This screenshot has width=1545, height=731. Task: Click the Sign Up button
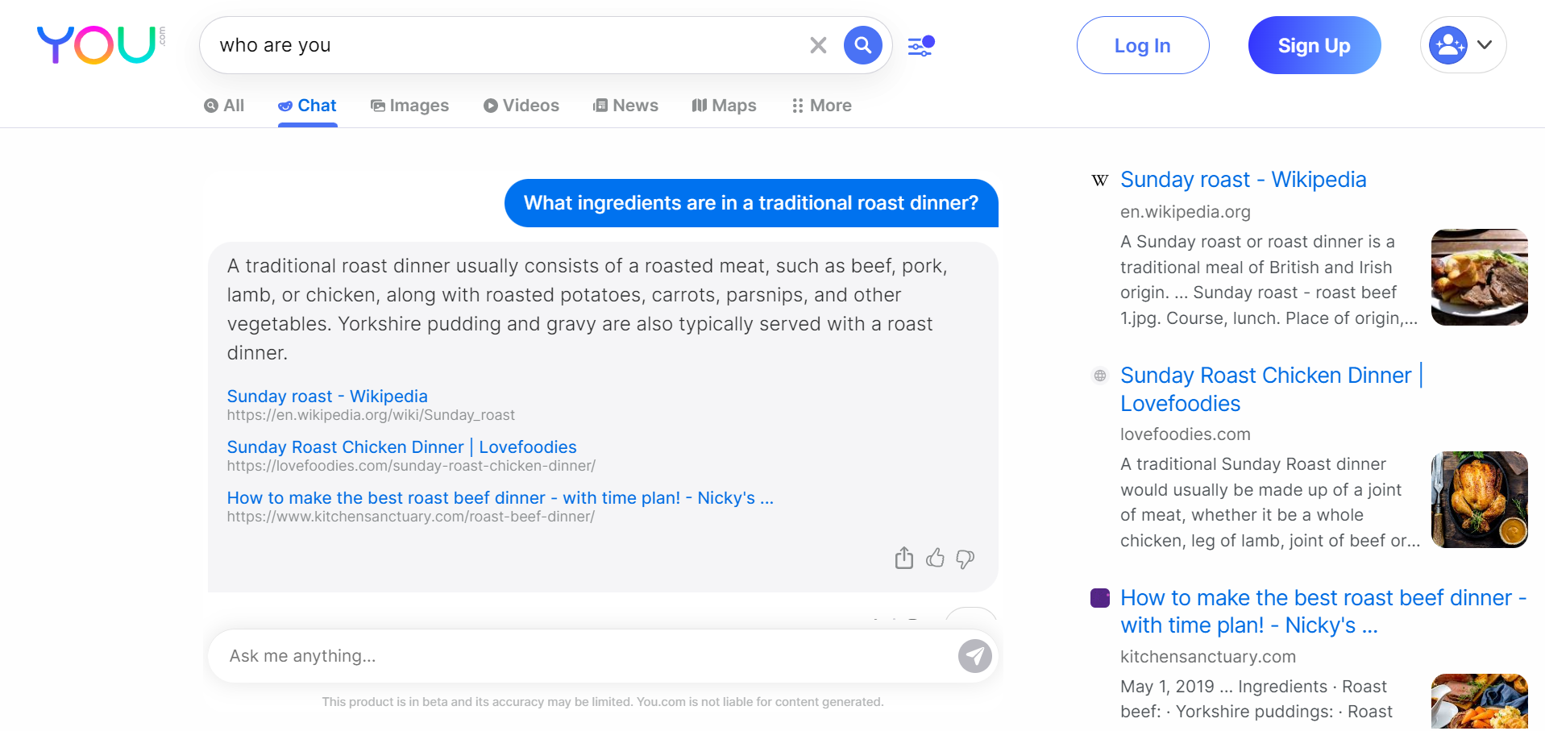(1314, 45)
